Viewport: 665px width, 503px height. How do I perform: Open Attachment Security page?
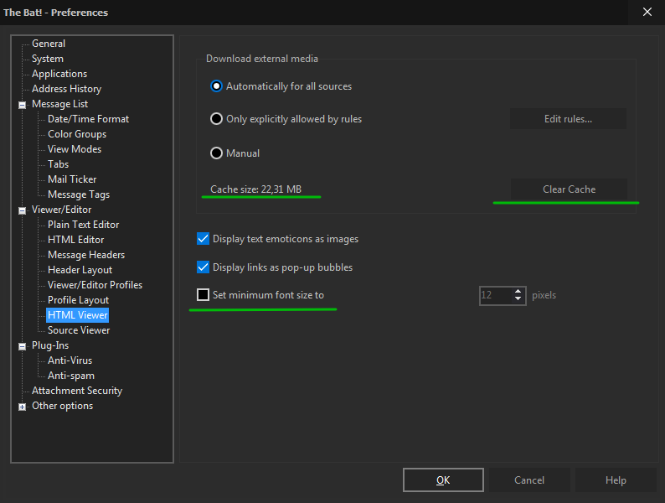point(77,390)
